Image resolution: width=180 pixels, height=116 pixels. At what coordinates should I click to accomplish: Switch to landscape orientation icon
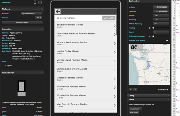pyautogui.click(x=40, y=3)
